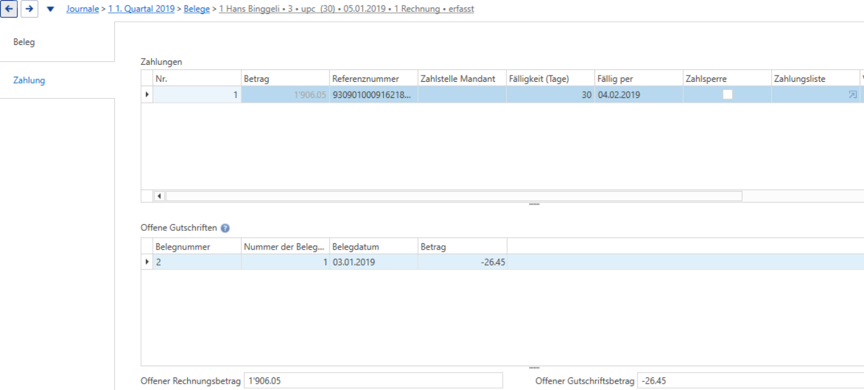Select credit note row 2 using row indicator
864x390 pixels.
coord(147,262)
